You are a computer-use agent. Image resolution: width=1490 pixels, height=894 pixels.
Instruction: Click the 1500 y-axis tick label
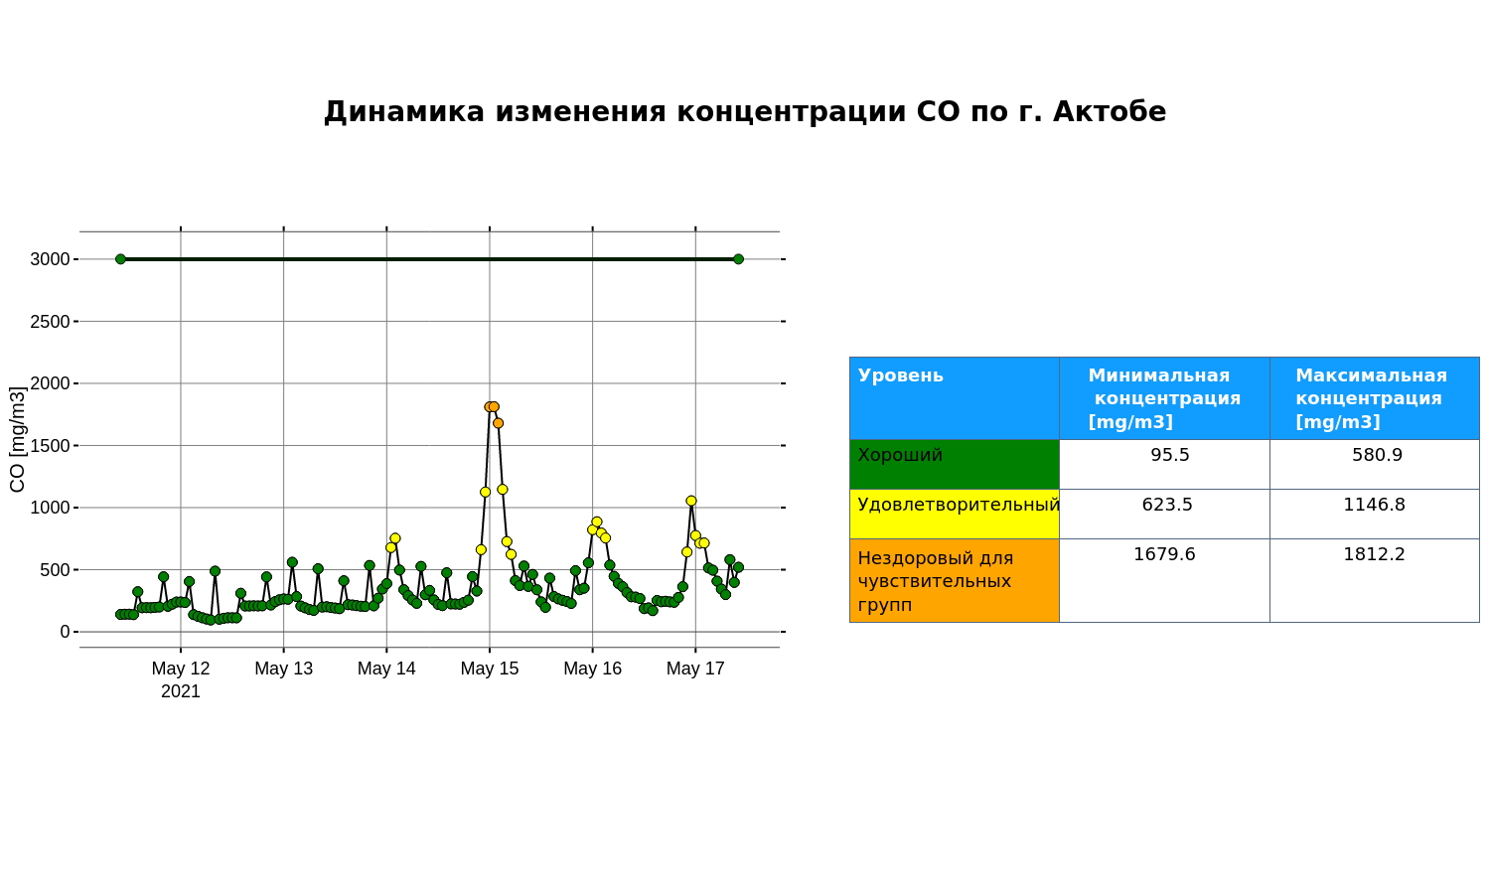(x=50, y=446)
